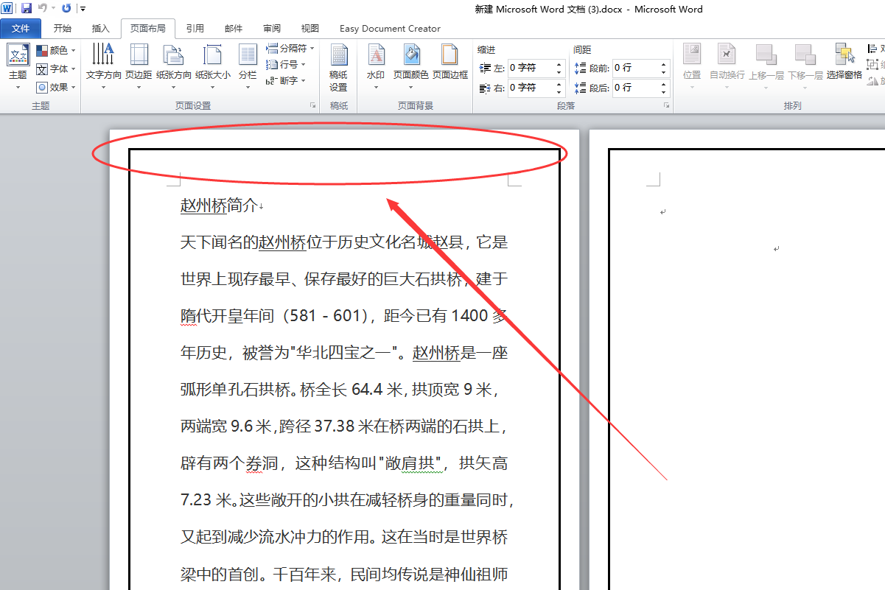The image size is (885, 590).
Task: Click the Undo arrow icon
Action: click(43, 8)
